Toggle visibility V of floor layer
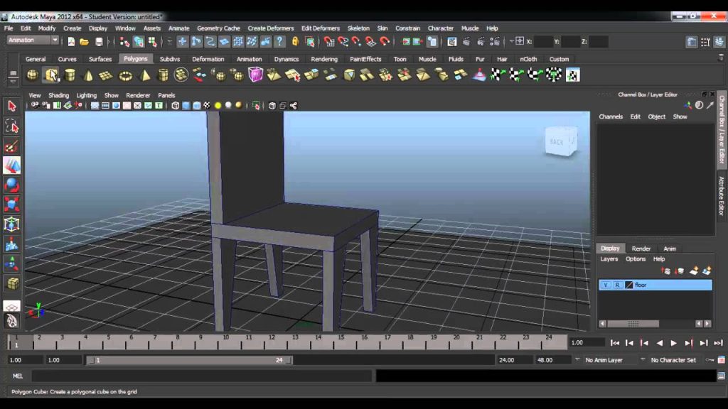 [605, 285]
